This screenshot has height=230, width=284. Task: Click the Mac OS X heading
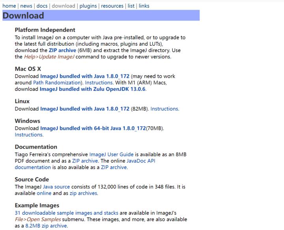28,69
